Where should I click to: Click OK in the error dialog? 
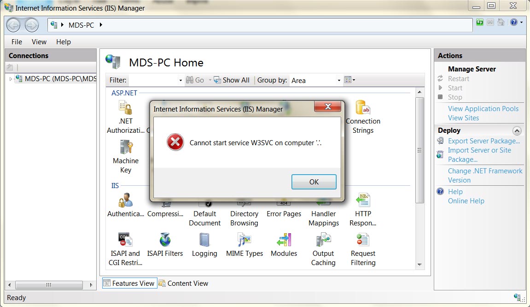314,182
